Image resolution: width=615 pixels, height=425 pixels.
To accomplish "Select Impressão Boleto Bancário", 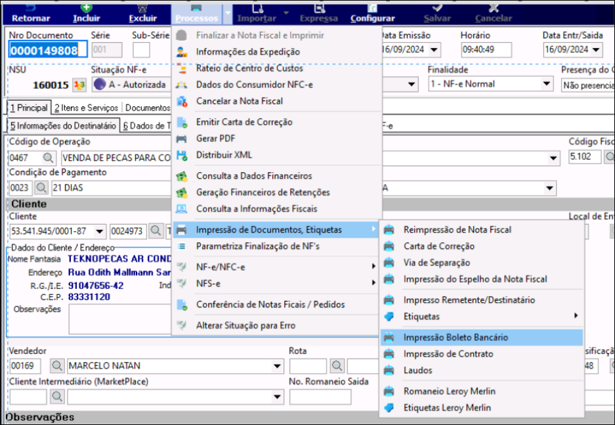I will coord(482,338).
